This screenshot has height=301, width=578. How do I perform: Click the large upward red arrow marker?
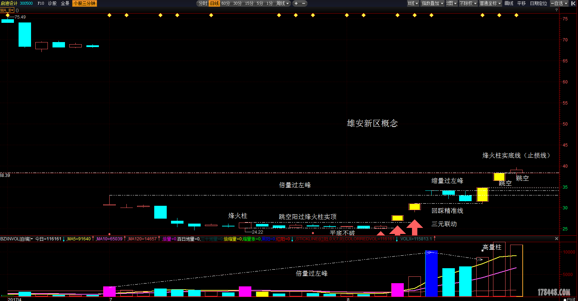414,227
